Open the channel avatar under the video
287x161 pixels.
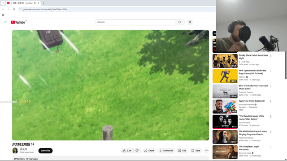[x=15, y=151]
